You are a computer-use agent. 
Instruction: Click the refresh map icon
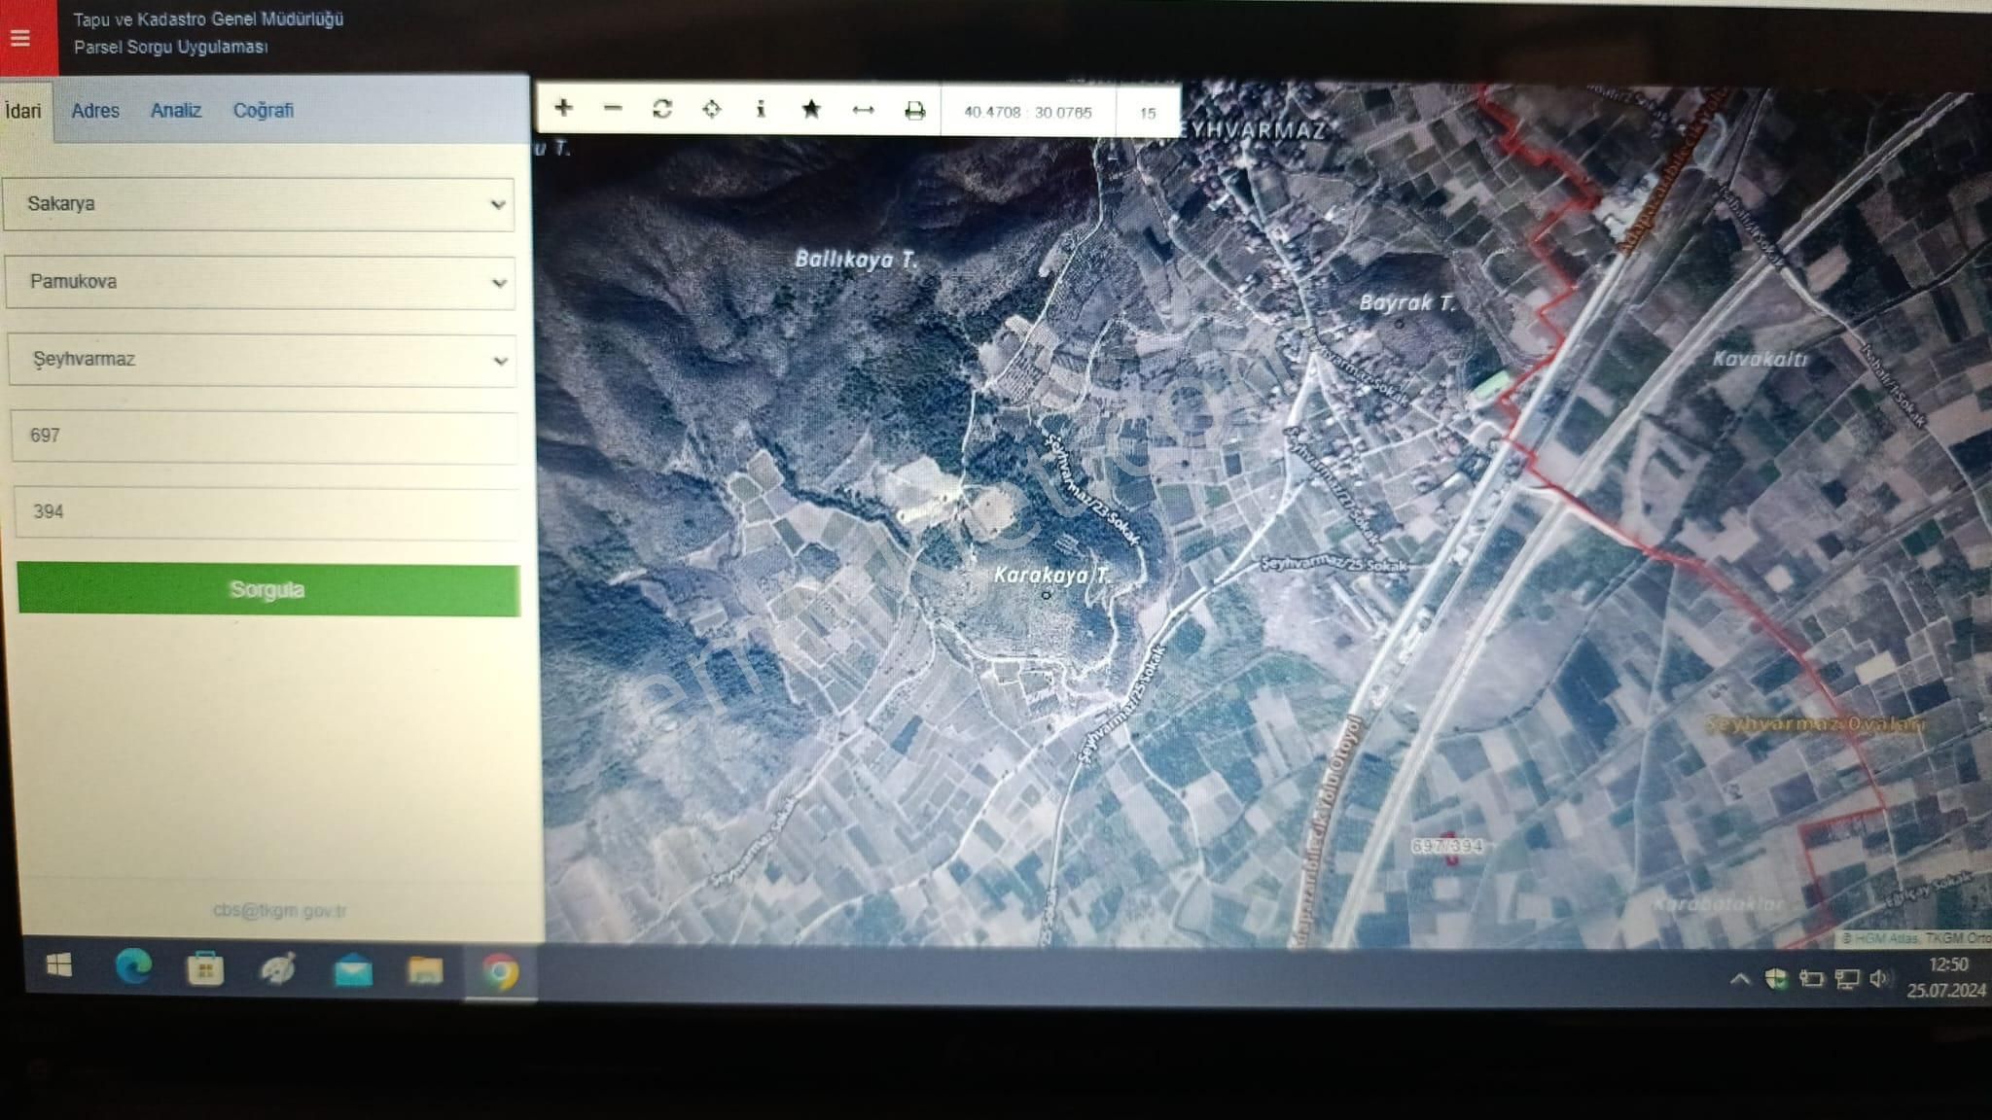pos(662,109)
